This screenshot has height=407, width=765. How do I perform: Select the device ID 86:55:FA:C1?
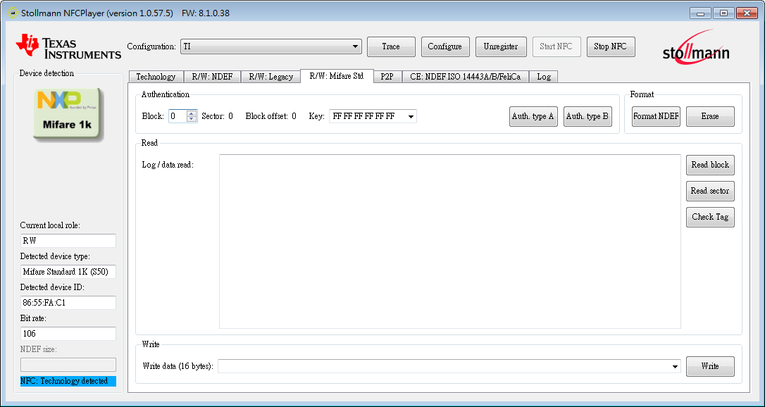[x=68, y=303]
